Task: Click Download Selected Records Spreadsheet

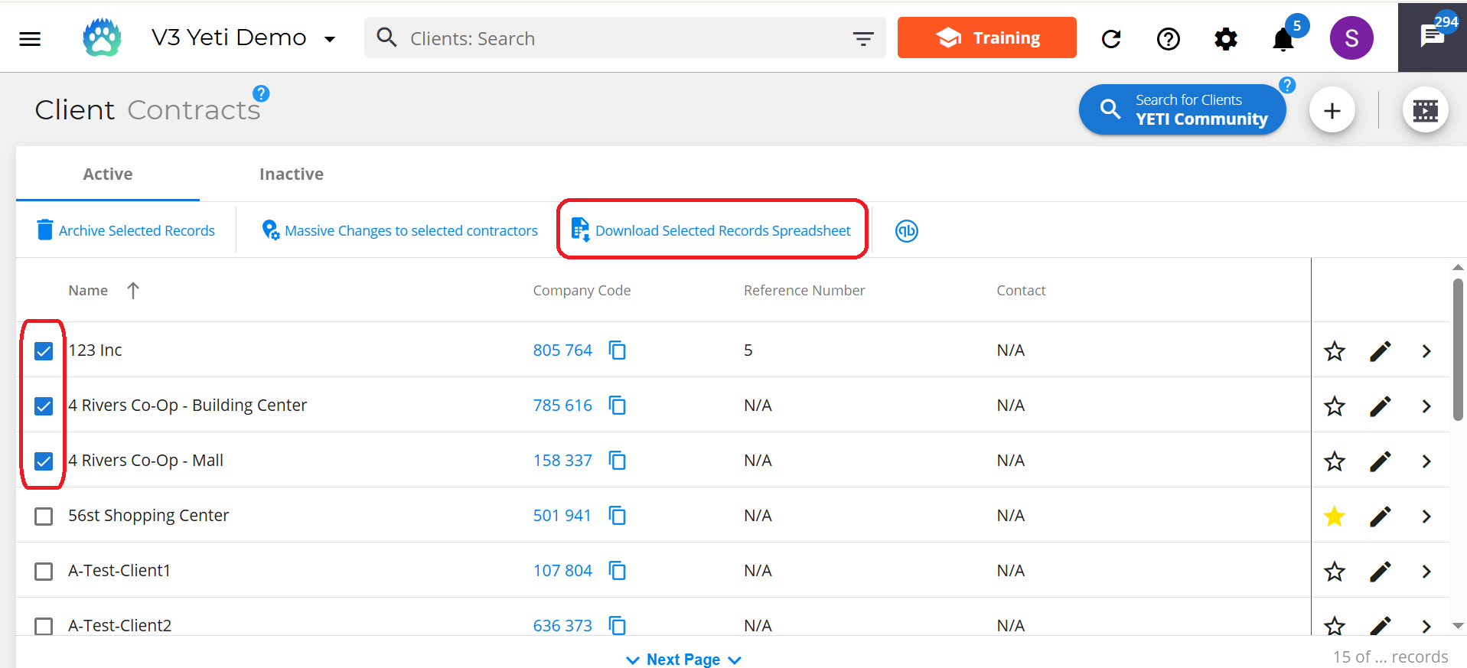Action: pyautogui.click(x=711, y=230)
